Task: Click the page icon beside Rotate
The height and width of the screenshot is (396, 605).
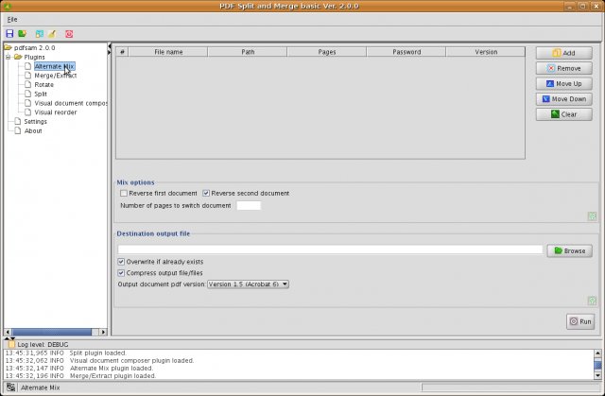Action: pos(27,84)
